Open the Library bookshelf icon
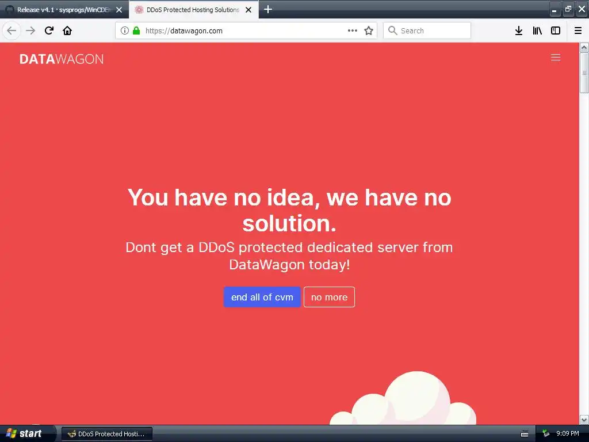The width and height of the screenshot is (589, 442). pos(537,31)
